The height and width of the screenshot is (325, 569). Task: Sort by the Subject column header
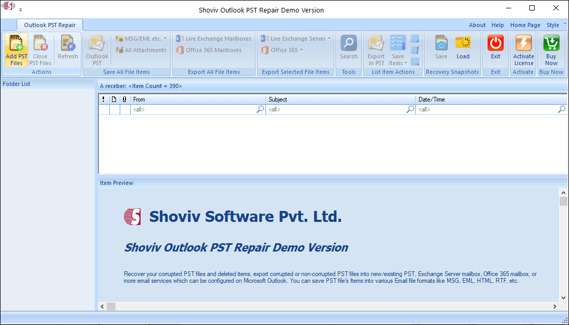[x=341, y=99]
